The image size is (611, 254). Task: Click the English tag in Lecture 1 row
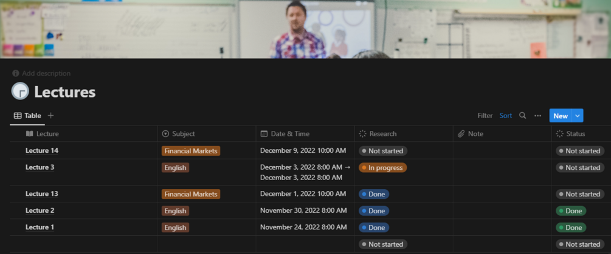175,228
